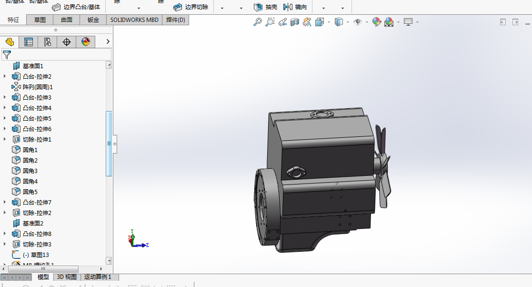
Task: Open the View Settings dropdown arrow
Action: [x=417, y=22]
